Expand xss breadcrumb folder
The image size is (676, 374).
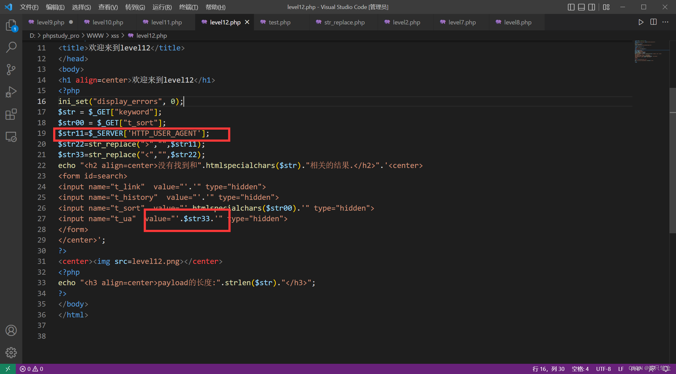115,36
